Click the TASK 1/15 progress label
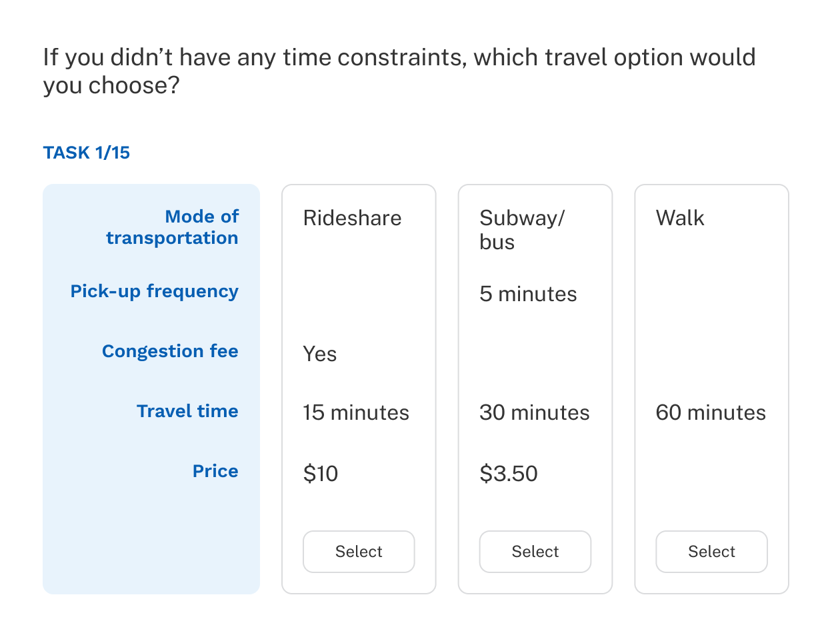Viewport: 832px width, 637px height. (87, 153)
